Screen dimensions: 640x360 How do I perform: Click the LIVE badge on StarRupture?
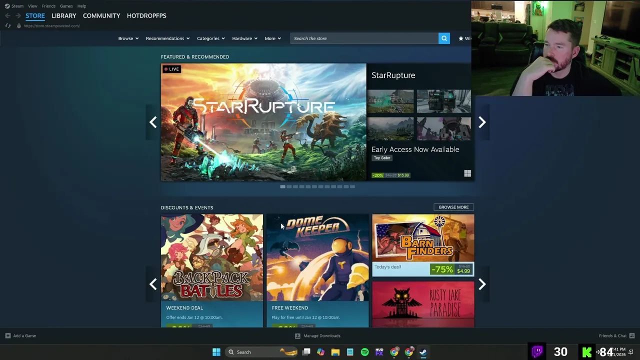point(171,69)
